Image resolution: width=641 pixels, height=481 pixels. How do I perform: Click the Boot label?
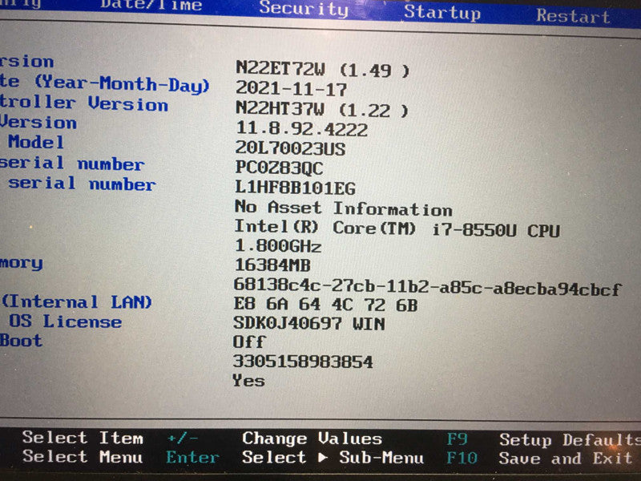(21, 341)
